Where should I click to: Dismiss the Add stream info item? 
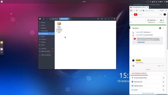point(164,82)
